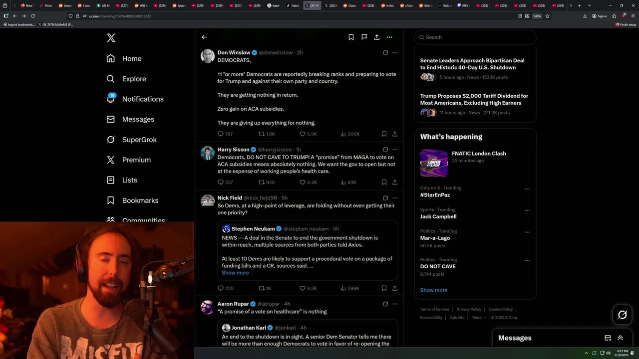Bookmark Harry Sisson's post

coord(384,182)
